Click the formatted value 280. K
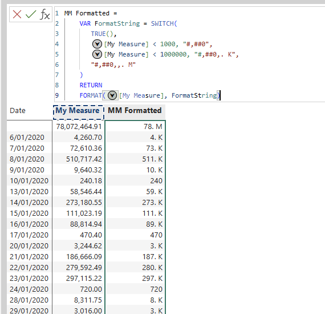Viewport: 325px width, 314px height. tap(152, 267)
